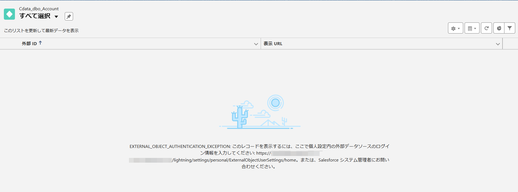Open list view controls gear menu
The image size is (518, 192).
(455, 28)
